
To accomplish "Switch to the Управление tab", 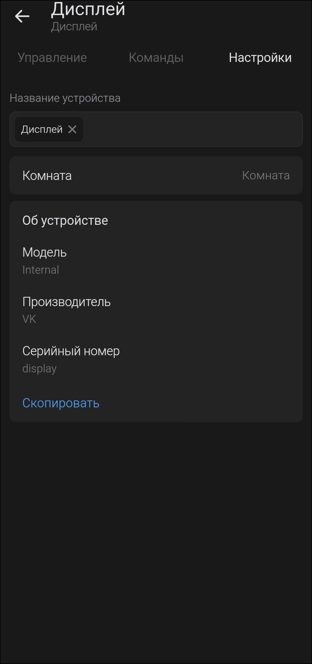I will point(52,58).
